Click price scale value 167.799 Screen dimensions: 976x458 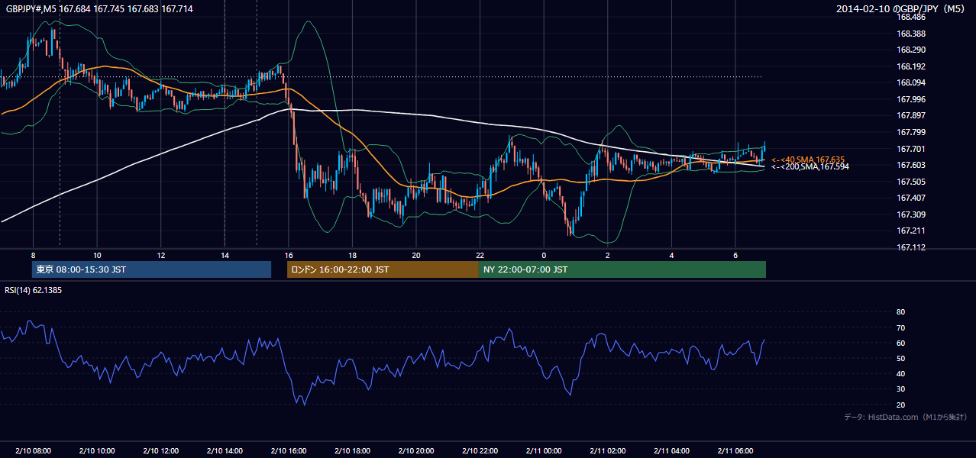click(910, 132)
